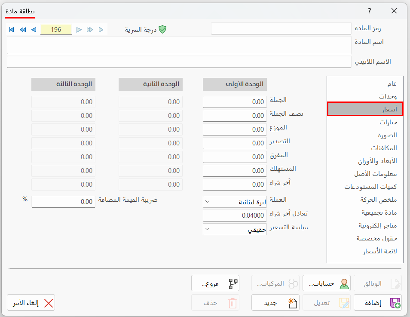The image size is (410, 317).
Task: Go to the next record arrow
Action: [x=79, y=30]
